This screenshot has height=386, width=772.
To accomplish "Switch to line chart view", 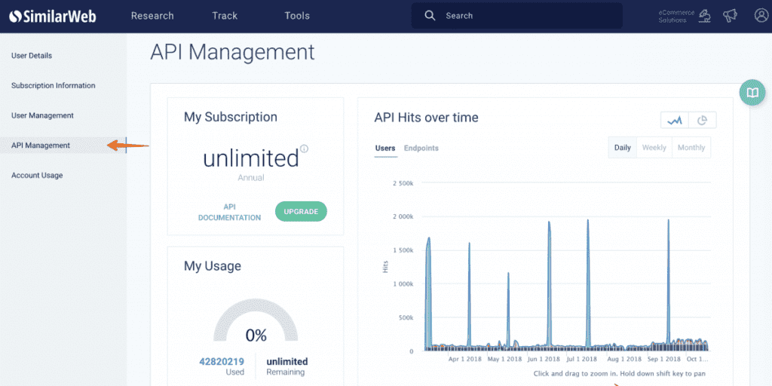I will pyautogui.click(x=674, y=120).
